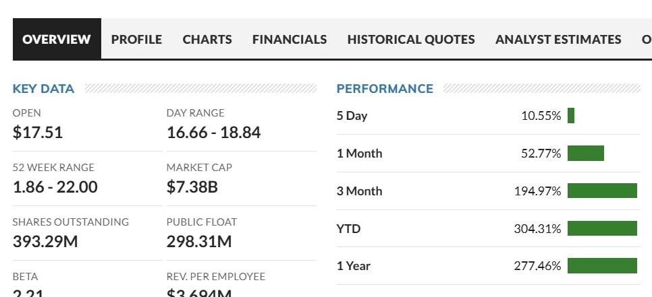This screenshot has width=652, height=297.
Task: Click the 1 Year green performance bar
Action: pyautogui.click(x=602, y=266)
